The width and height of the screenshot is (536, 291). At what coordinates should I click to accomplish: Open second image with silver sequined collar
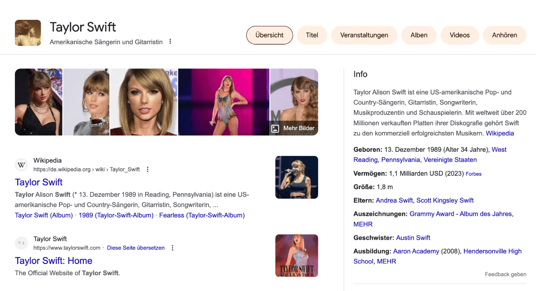click(x=86, y=102)
